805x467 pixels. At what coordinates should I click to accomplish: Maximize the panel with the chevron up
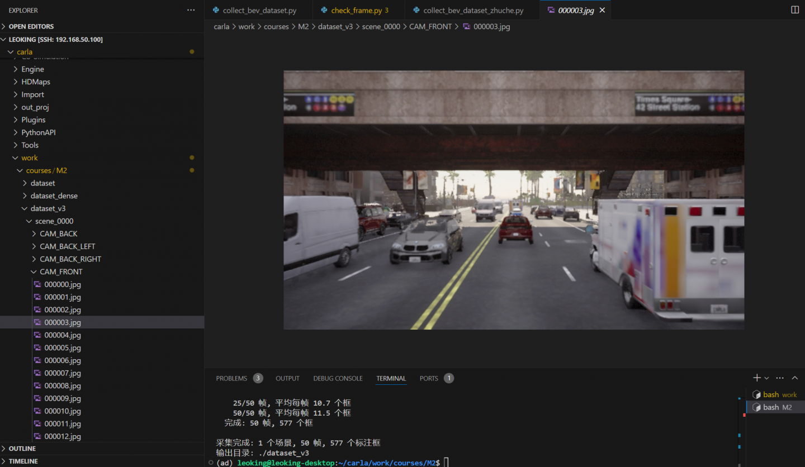tap(795, 378)
